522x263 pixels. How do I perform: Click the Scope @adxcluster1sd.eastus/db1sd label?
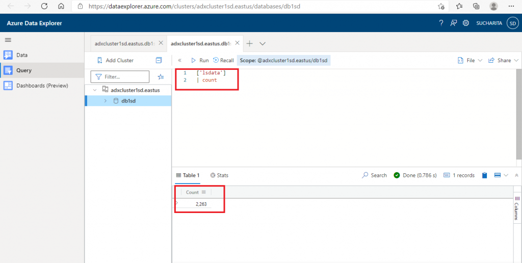[283, 60]
